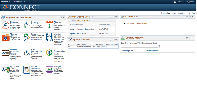Select the Contract Expiration Date cell
Image resolution: width=197 pixels, height=110 pixels.
(86, 47)
